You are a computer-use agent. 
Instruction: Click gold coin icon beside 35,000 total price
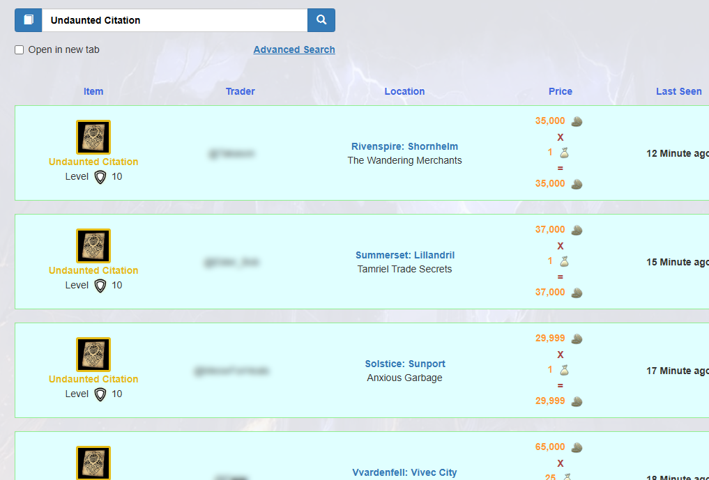(x=577, y=184)
